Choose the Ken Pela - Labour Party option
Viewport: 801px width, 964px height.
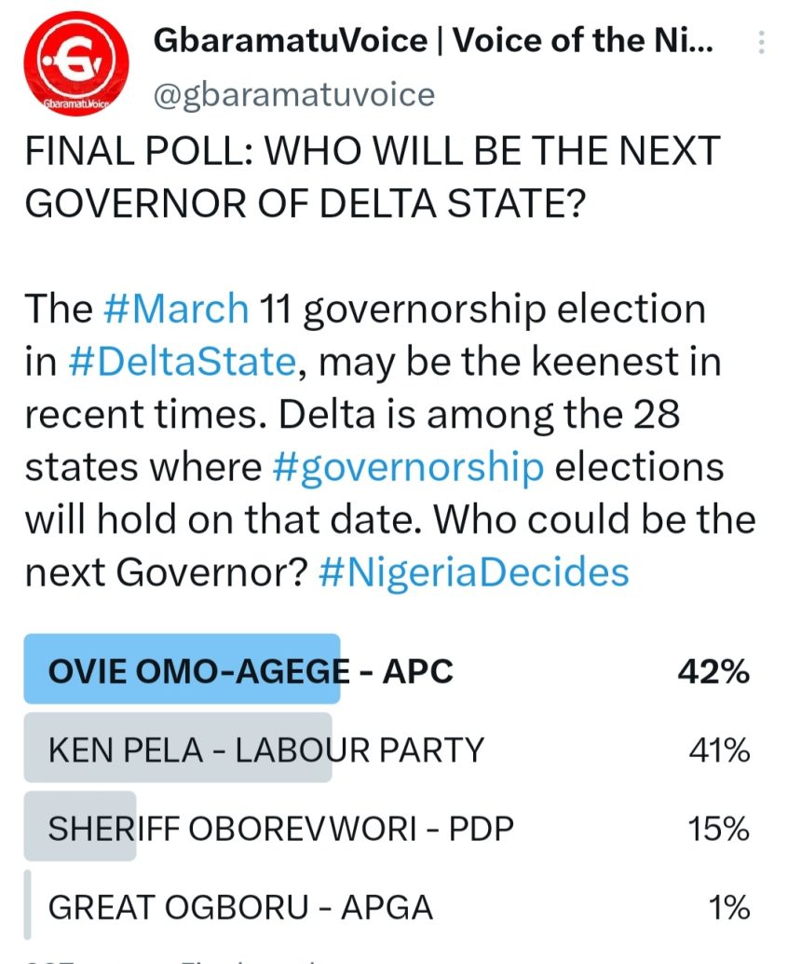266,749
